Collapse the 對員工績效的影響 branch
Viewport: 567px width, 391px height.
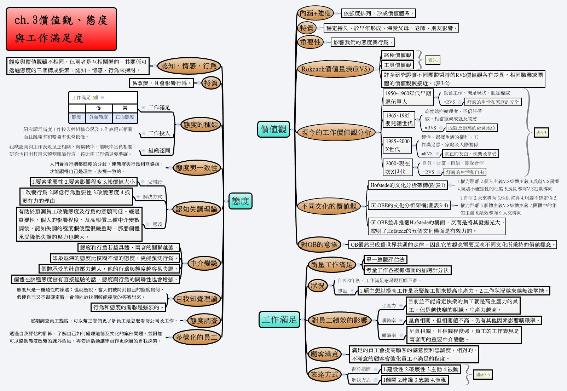tap(374, 320)
